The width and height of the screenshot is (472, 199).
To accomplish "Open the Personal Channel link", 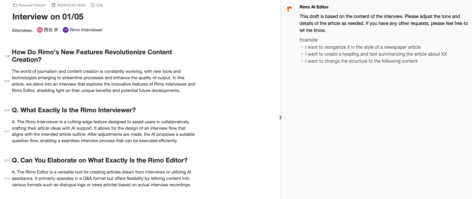I will tap(32, 5).
